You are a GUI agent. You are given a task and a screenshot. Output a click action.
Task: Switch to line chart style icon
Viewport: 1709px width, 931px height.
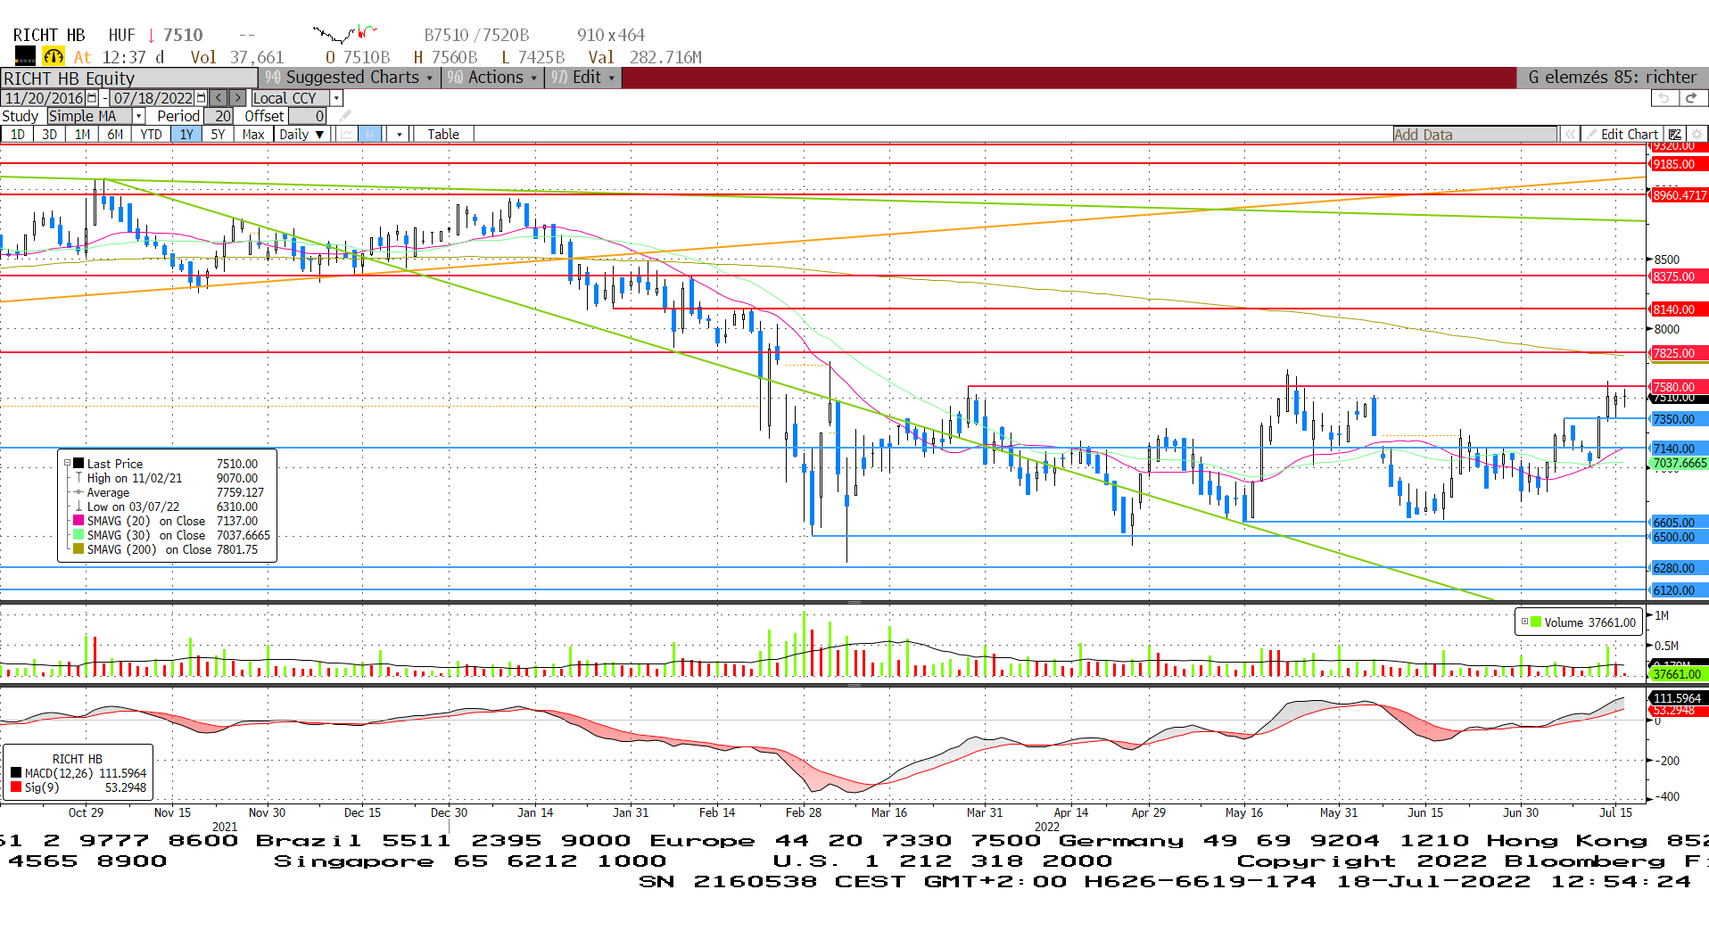pyautogui.click(x=347, y=135)
